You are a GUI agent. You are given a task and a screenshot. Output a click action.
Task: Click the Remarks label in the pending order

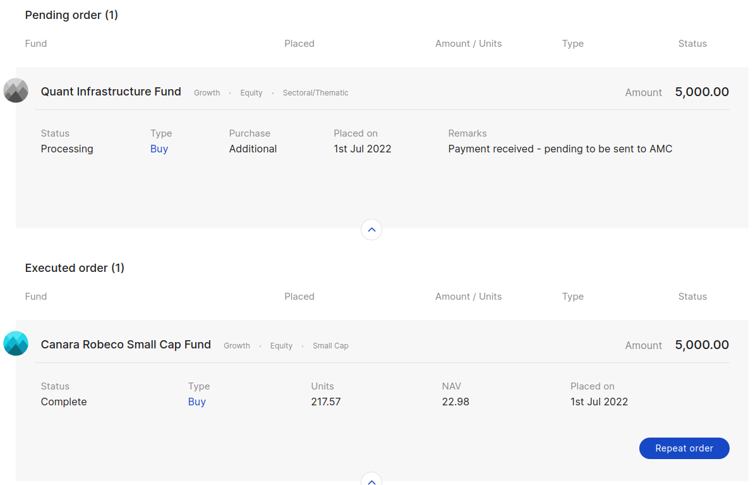467,133
